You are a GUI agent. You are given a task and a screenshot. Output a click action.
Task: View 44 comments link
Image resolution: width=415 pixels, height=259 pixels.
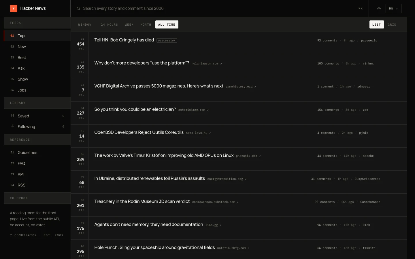(327, 156)
